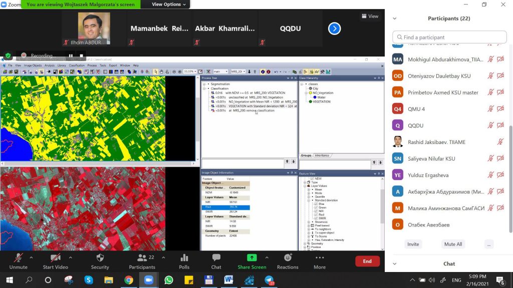The height and width of the screenshot is (288, 513).
Task: Start your video in Zoom
Action: point(55,261)
